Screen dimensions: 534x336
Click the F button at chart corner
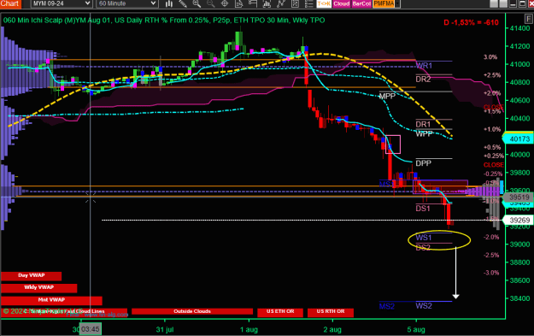529,19
